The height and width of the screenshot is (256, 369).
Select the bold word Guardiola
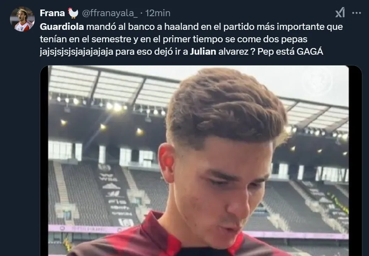coord(62,27)
